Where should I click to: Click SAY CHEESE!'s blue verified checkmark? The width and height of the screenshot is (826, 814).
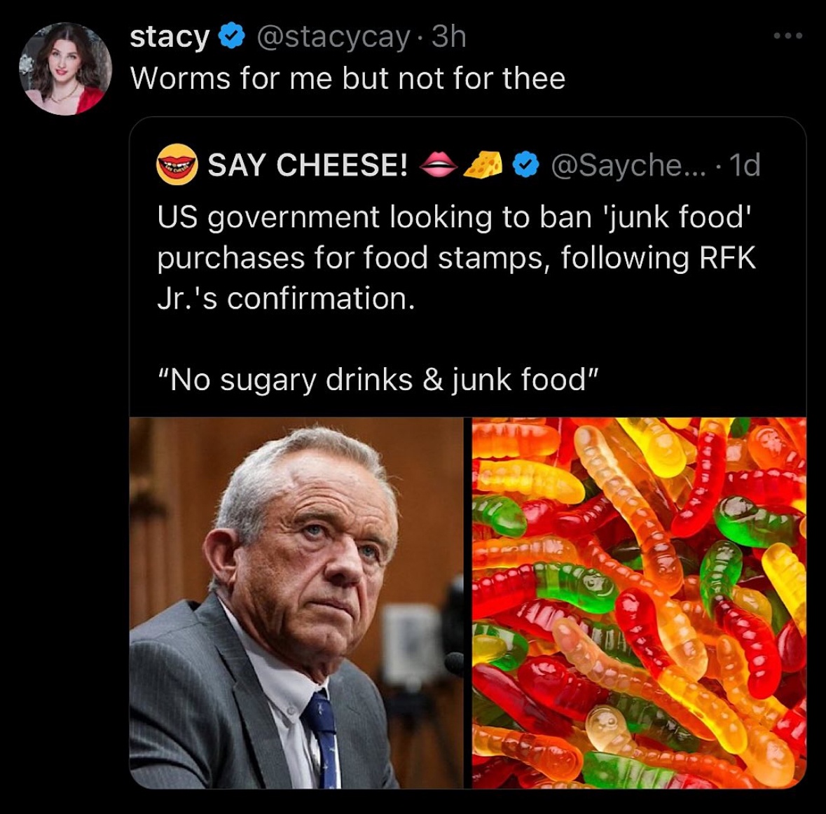point(526,165)
